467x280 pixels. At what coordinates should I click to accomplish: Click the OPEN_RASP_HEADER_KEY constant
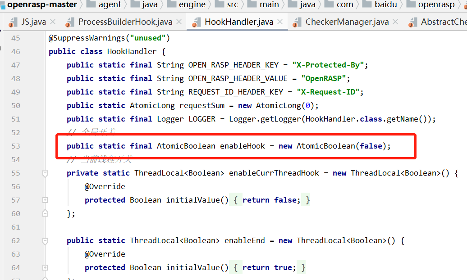(x=233, y=65)
